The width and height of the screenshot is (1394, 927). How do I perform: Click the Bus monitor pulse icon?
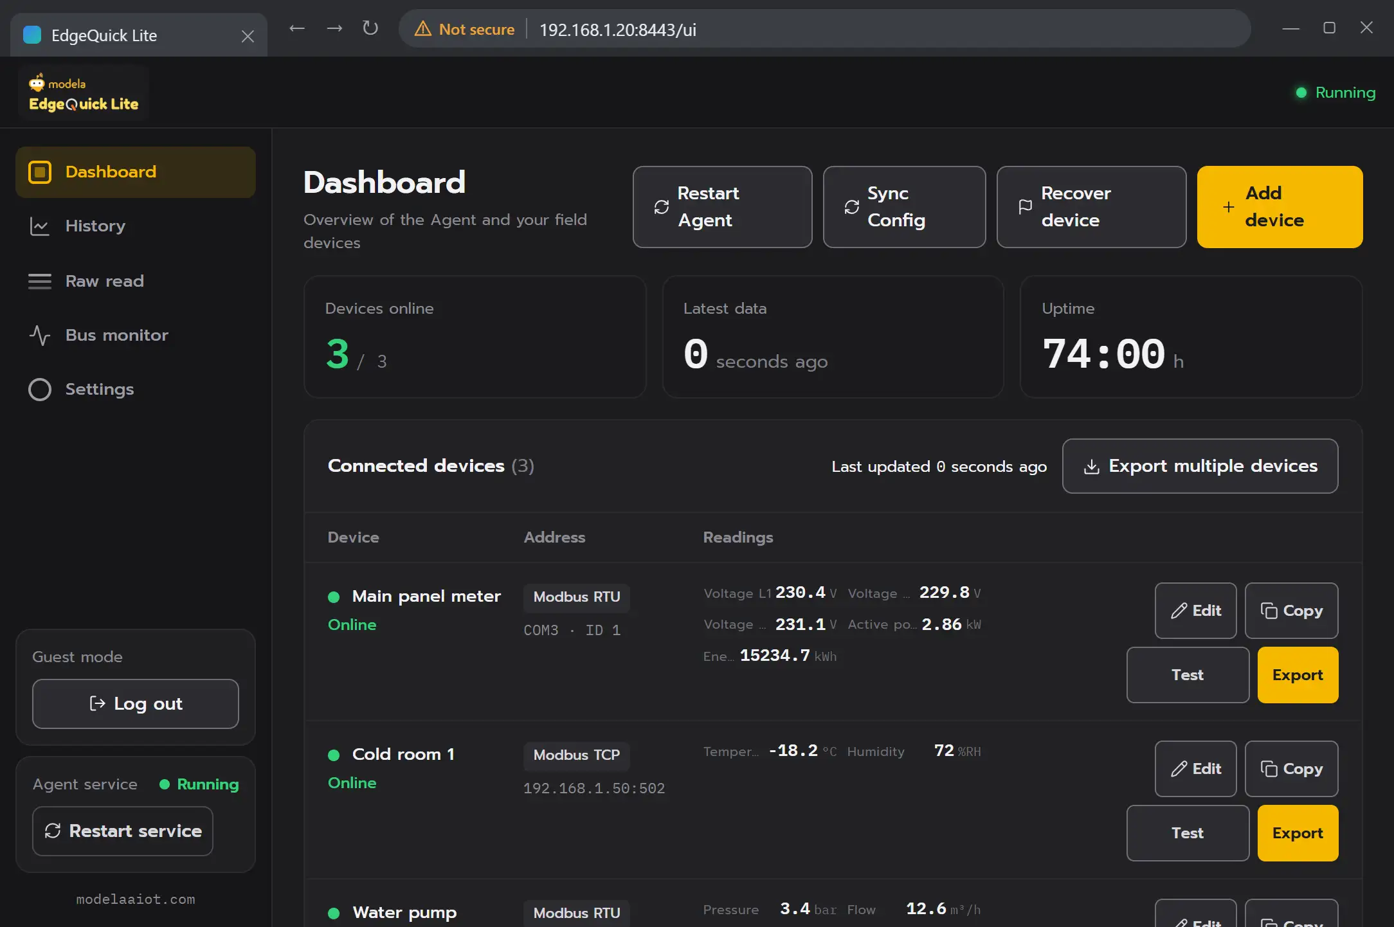coord(40,335)
